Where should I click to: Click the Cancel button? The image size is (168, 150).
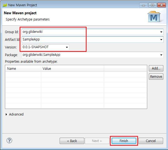(151, 141)
